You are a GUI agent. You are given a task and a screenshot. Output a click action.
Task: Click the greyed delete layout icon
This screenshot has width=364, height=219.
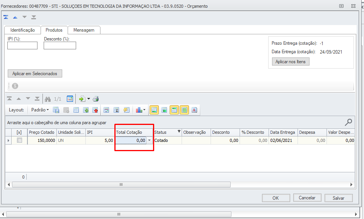click(66, 110)
